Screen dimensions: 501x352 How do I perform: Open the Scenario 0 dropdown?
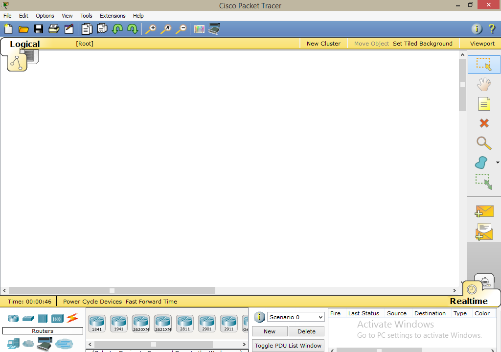[296, 317]
